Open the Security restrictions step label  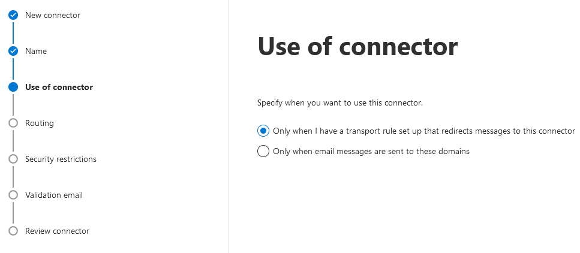pyautogui.click(x=61, y=159)
